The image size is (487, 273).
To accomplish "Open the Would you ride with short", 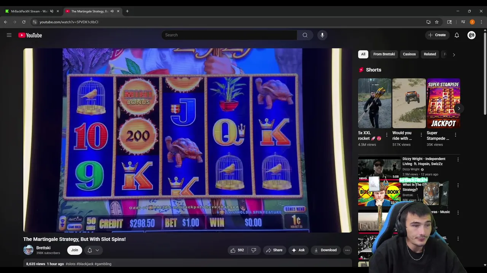I will [409, 103].
